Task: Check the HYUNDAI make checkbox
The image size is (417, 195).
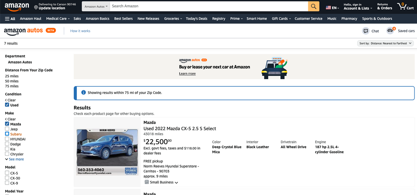Action: [7, 139]
